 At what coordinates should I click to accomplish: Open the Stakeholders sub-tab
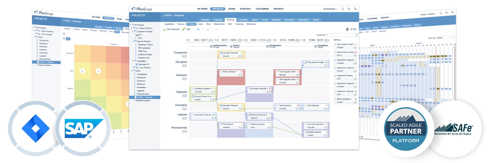point(219,24)
